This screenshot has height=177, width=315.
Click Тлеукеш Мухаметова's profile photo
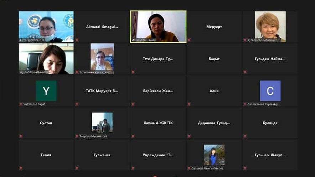coord(102,123)
